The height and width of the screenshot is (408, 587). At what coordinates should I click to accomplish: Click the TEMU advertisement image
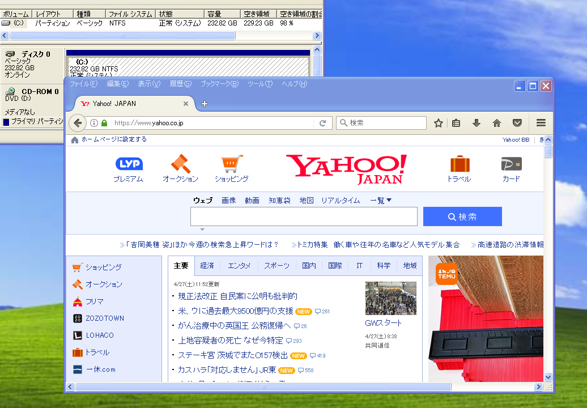[x=486, y=319]
